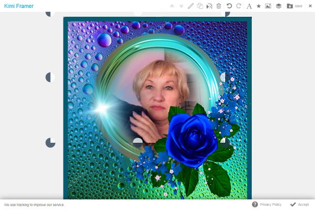This screenshot has height=210, width=315.
Task: Click the flip horizontal icon
Action: pos(209,6)
